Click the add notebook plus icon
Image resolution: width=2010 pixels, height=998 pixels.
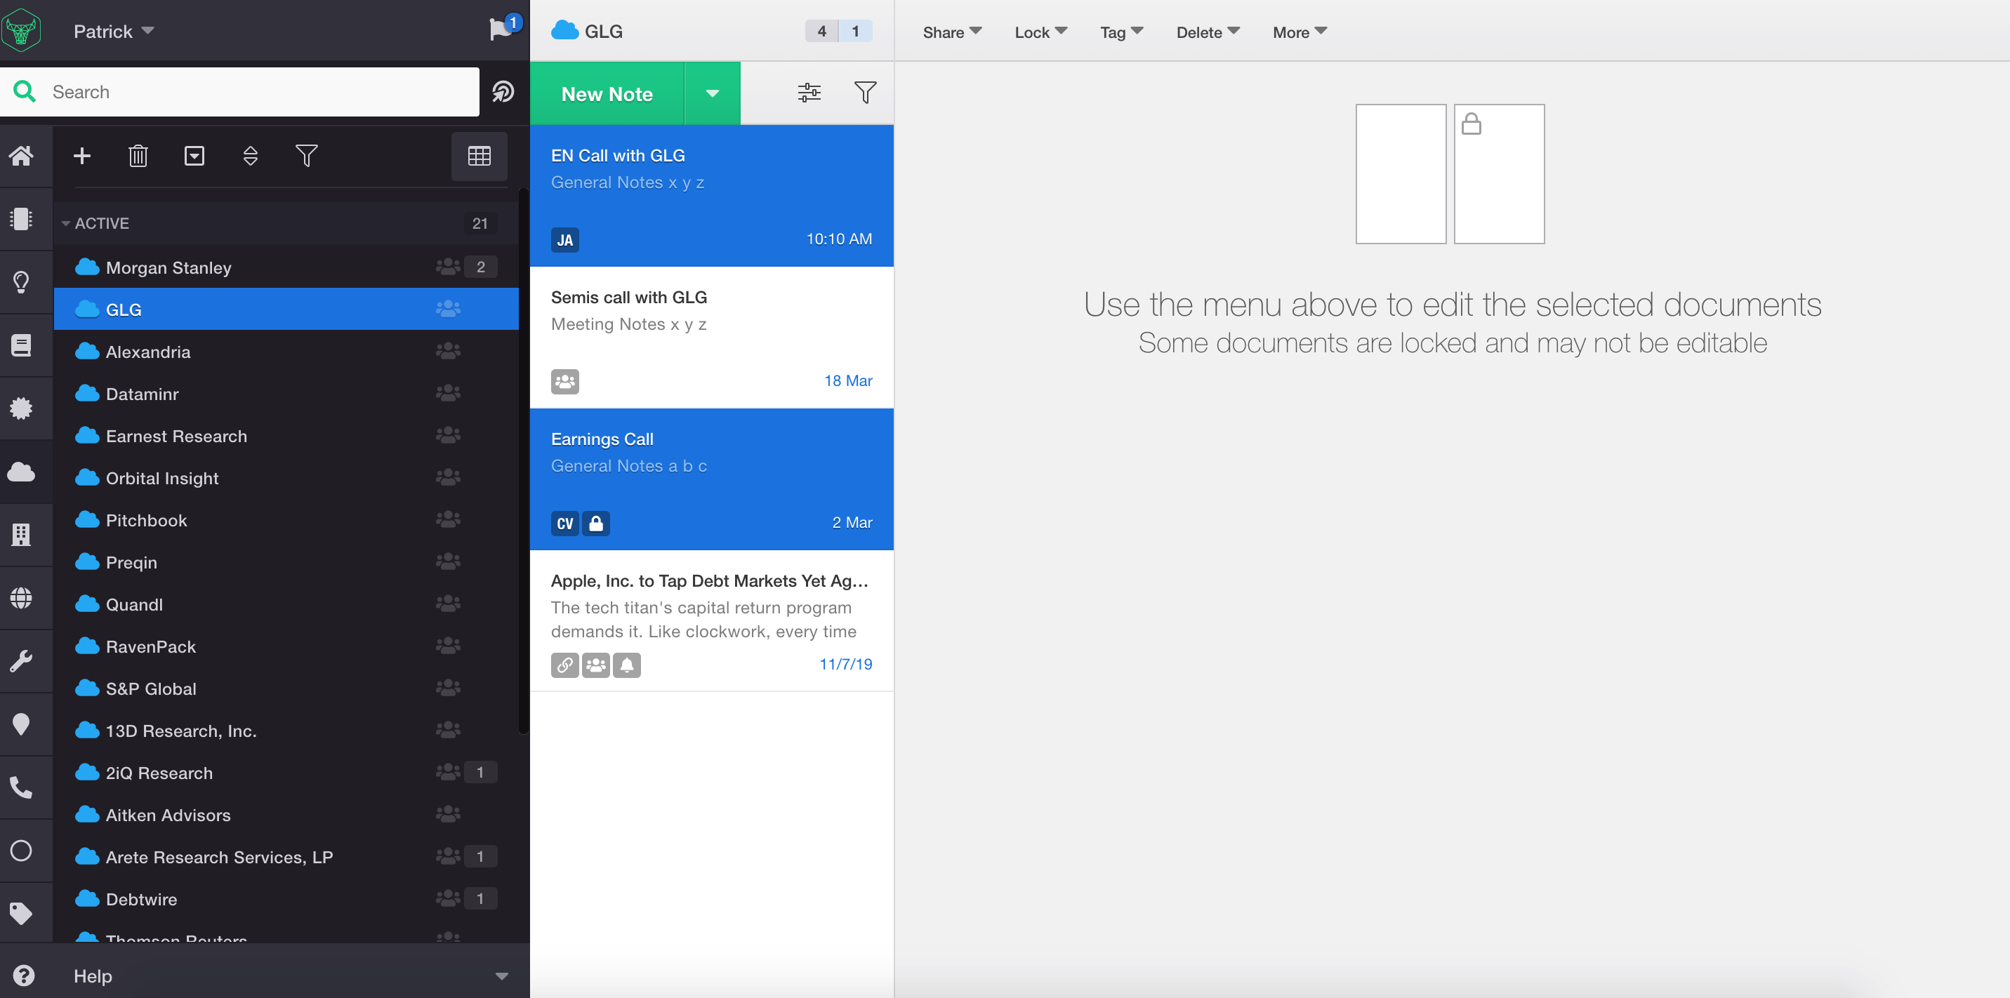(82, 156)
